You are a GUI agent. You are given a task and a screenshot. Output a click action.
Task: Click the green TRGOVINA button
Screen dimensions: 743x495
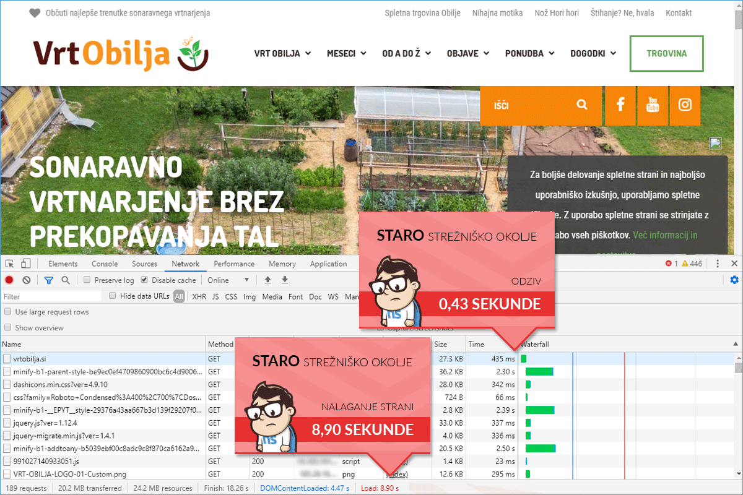click(x=666, y=54)
